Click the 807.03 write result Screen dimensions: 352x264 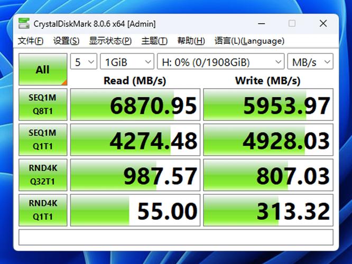pos(268,175)
